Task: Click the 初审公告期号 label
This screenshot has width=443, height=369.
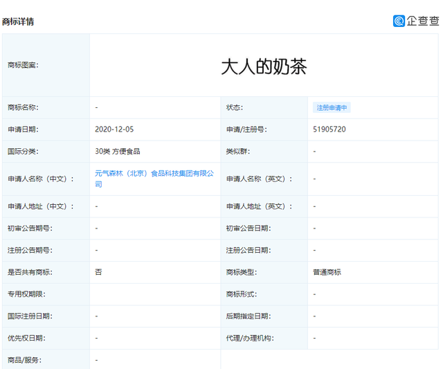Action: tap(30, 228)
